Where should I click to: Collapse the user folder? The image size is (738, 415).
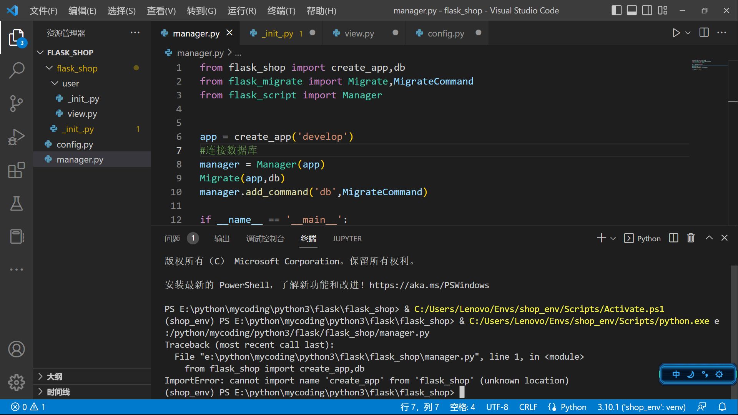(70, 83)
